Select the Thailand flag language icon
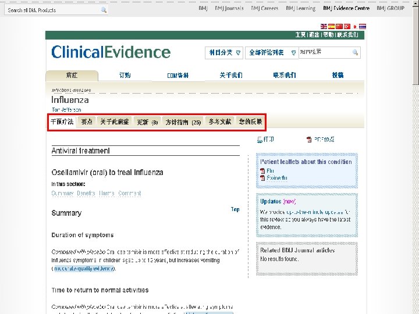The height and width of the screenshot is (314, 419). tap(363, 26)
